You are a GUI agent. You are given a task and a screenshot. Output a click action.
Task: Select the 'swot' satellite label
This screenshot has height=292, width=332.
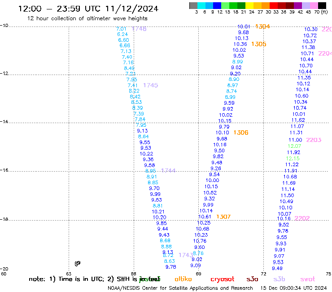coord(308,279)
